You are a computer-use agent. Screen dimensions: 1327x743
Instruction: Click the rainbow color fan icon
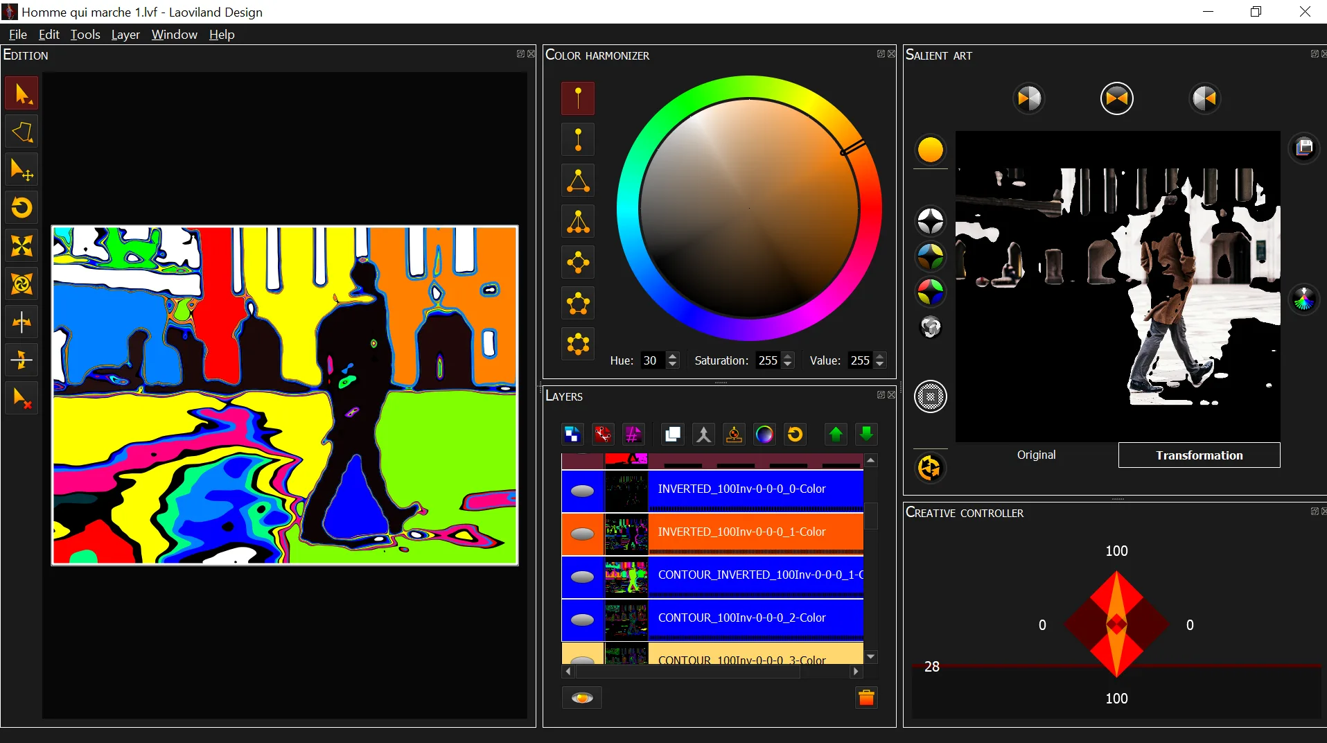pos(1304,299)
